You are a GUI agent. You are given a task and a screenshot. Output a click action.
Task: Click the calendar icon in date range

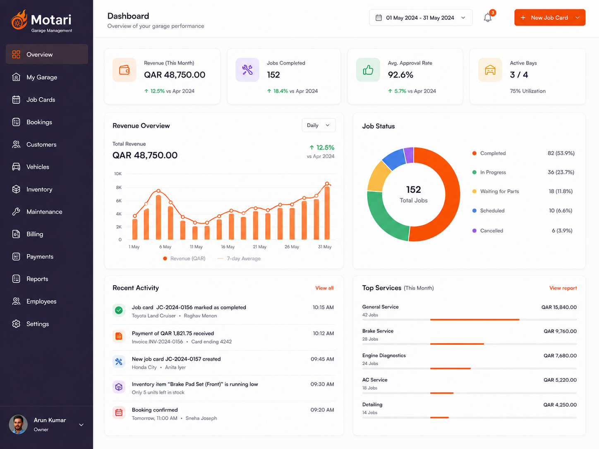[379, 18]
